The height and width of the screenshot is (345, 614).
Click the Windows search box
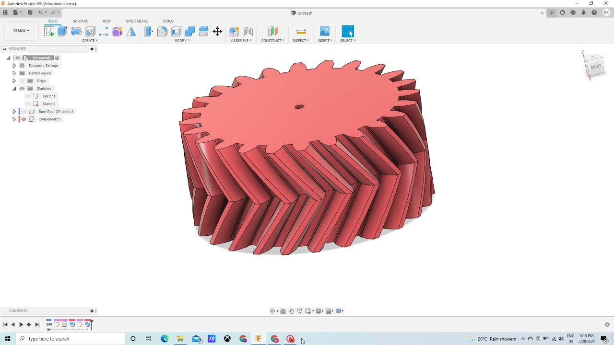[70, 339]
